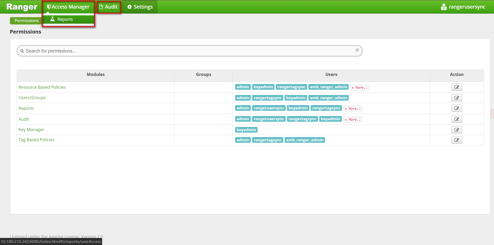This screenshot has height=245, width=494.
Task: Select Reports from Access Manager dropdown
Action: (x=68, y=19)
